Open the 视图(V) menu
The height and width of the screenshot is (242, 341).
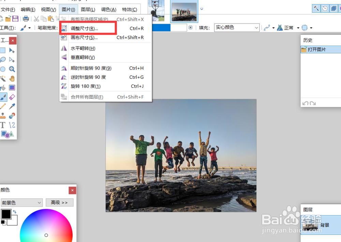pos(48,10)
